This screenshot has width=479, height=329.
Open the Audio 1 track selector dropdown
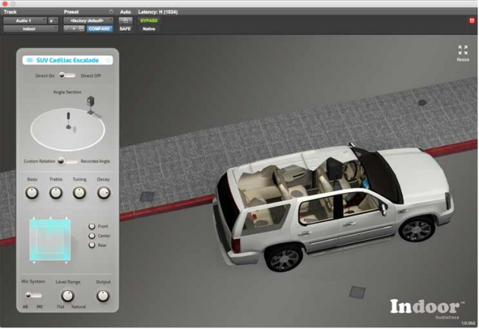point(25,21)
